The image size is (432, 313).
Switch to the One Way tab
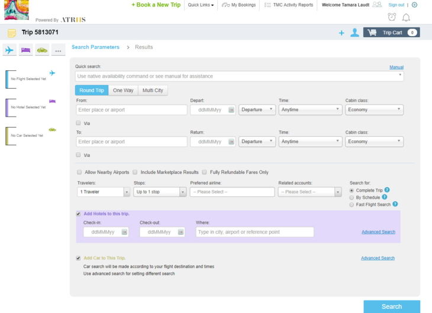click(123, 91)
